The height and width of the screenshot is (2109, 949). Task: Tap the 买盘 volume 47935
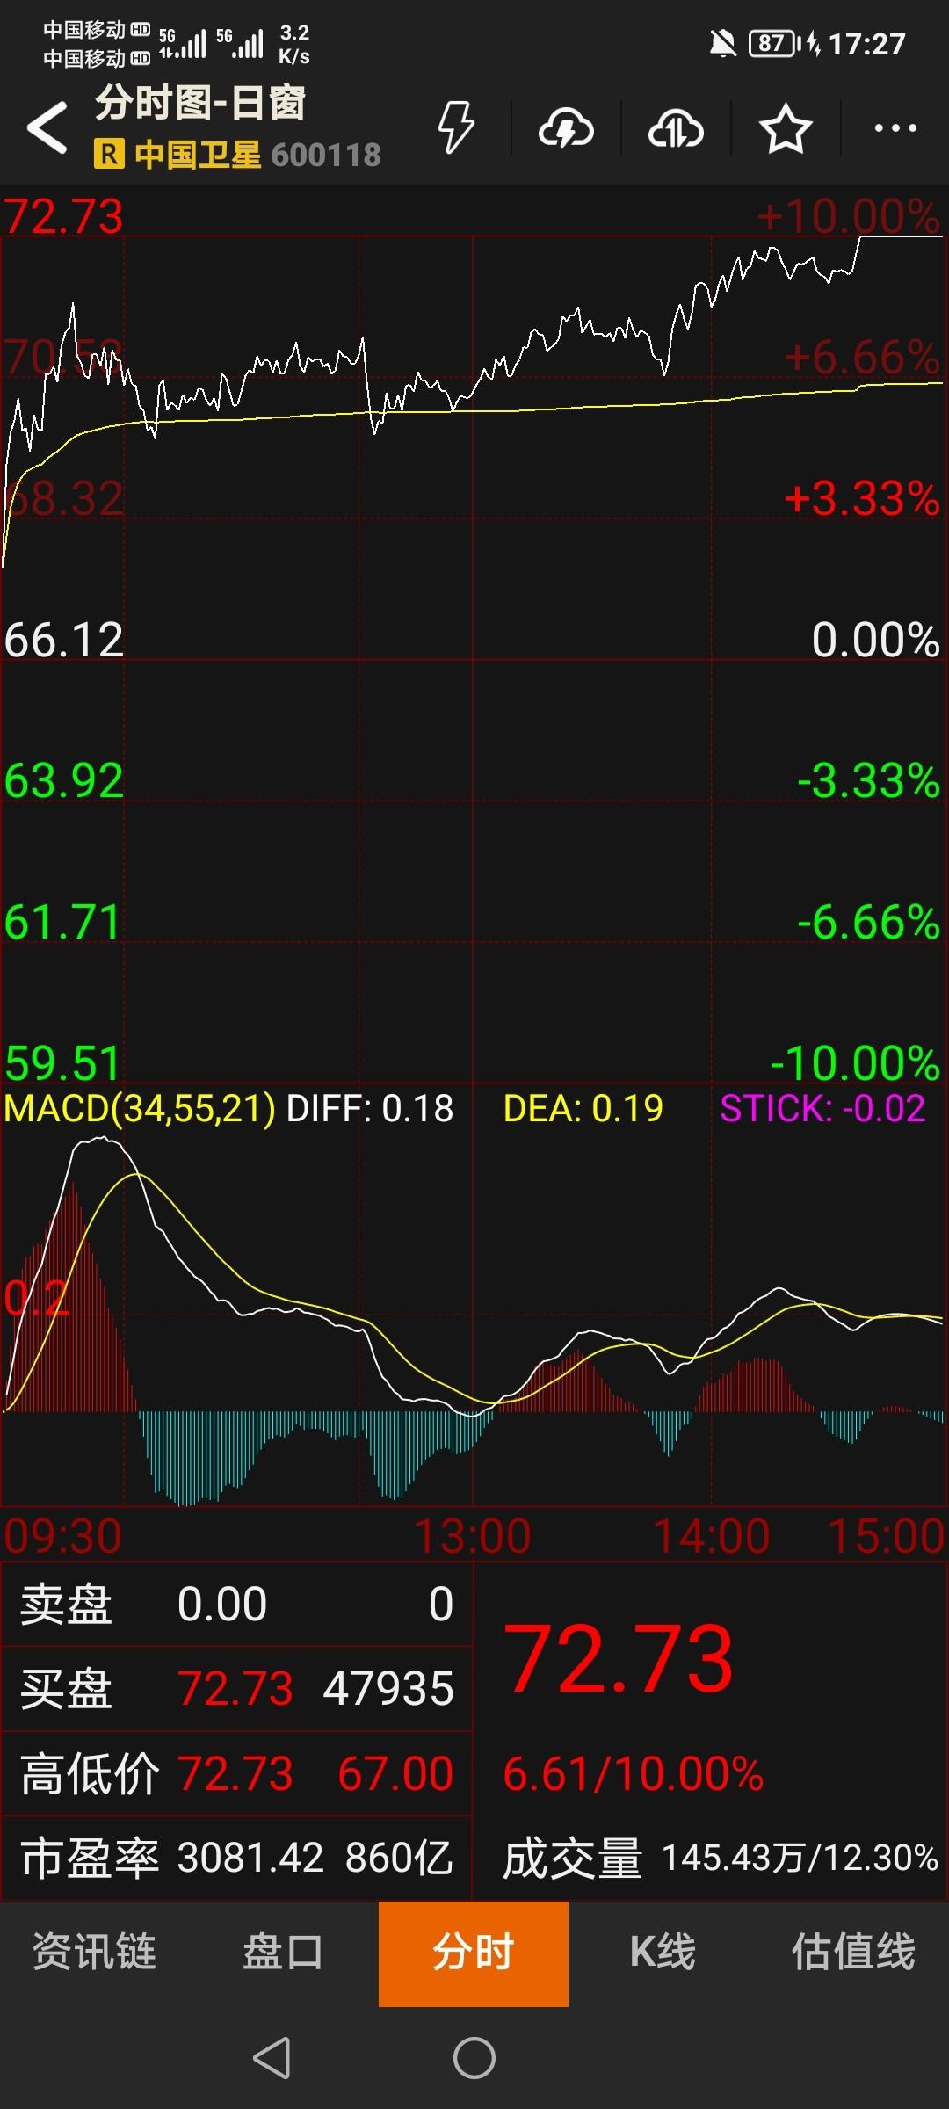(x=388, y=1688)
